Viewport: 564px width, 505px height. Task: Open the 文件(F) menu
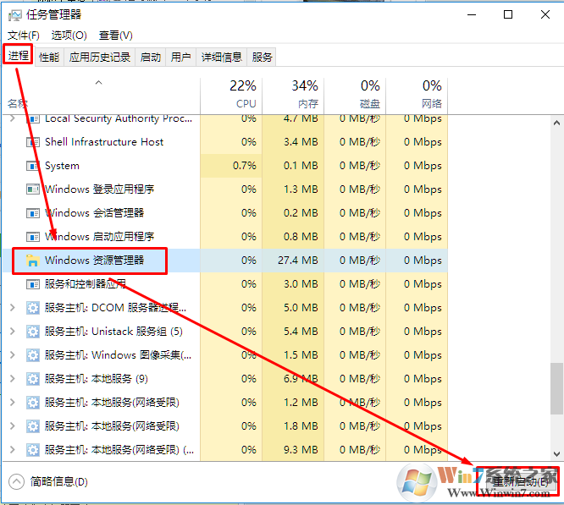pyautogui.click(x=24, y=36)
